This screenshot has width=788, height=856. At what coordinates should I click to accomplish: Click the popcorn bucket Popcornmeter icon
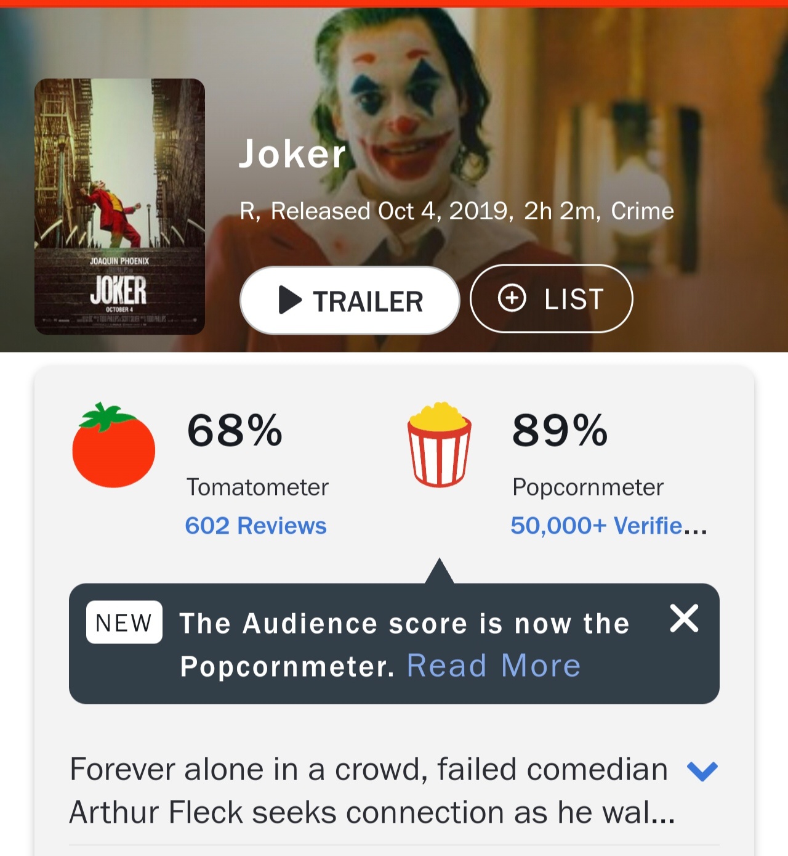pos(440,444)
